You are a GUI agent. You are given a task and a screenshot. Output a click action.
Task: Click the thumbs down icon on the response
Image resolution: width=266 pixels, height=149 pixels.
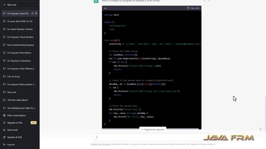pyautogui.click(x=209, y=1)
